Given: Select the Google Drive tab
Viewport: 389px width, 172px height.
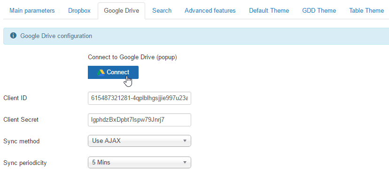Looking at the screenshot, I should [x=121, y=11].
